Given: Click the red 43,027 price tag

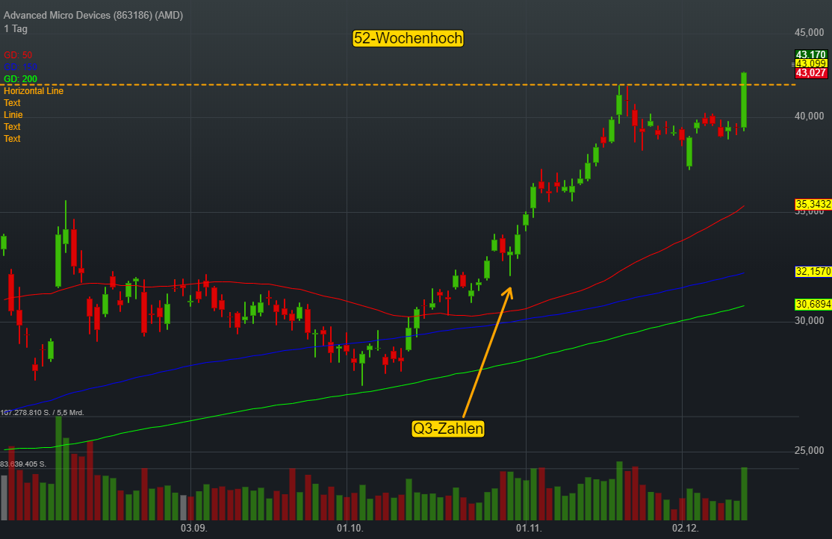Looking at the screenshot, I should pyautogui.click(x=811, y=72).
